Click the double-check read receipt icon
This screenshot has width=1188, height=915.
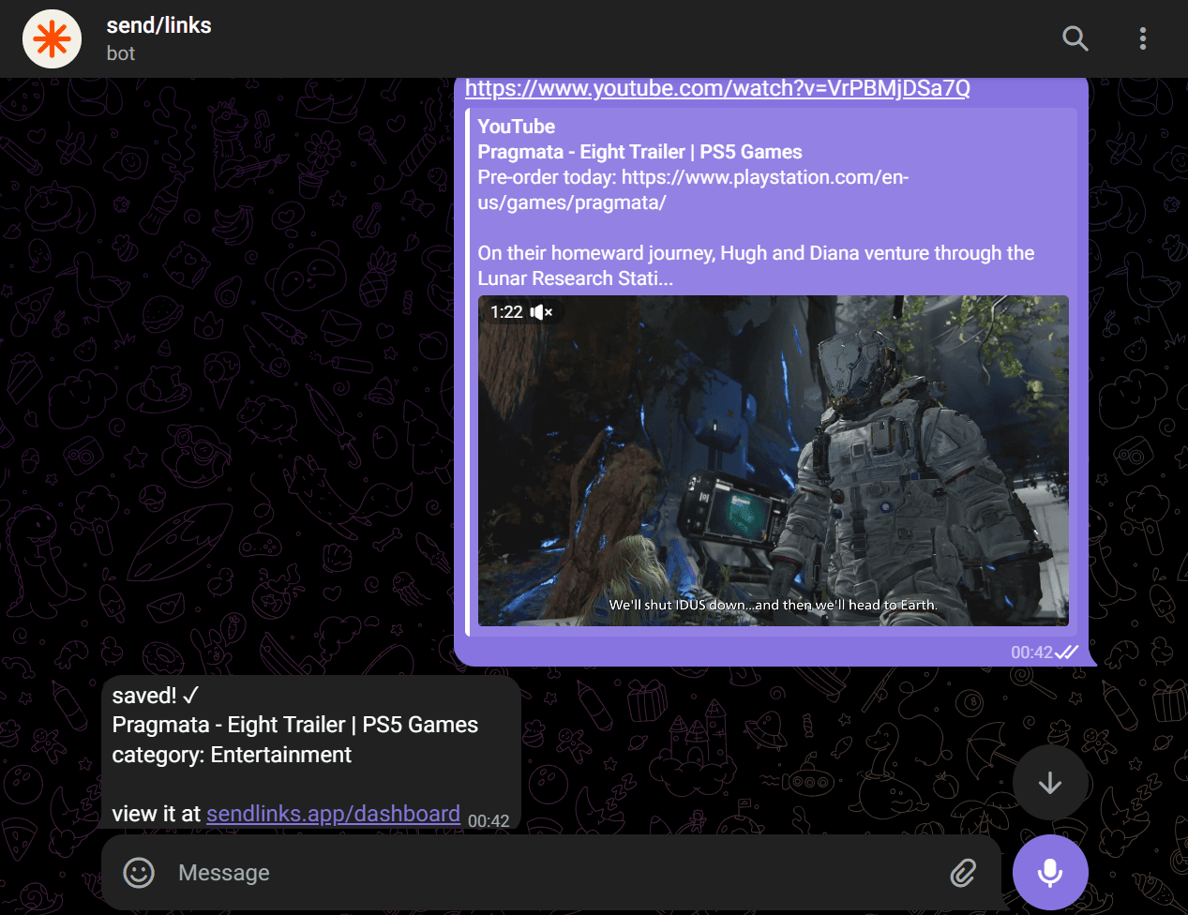(1067, 652)
